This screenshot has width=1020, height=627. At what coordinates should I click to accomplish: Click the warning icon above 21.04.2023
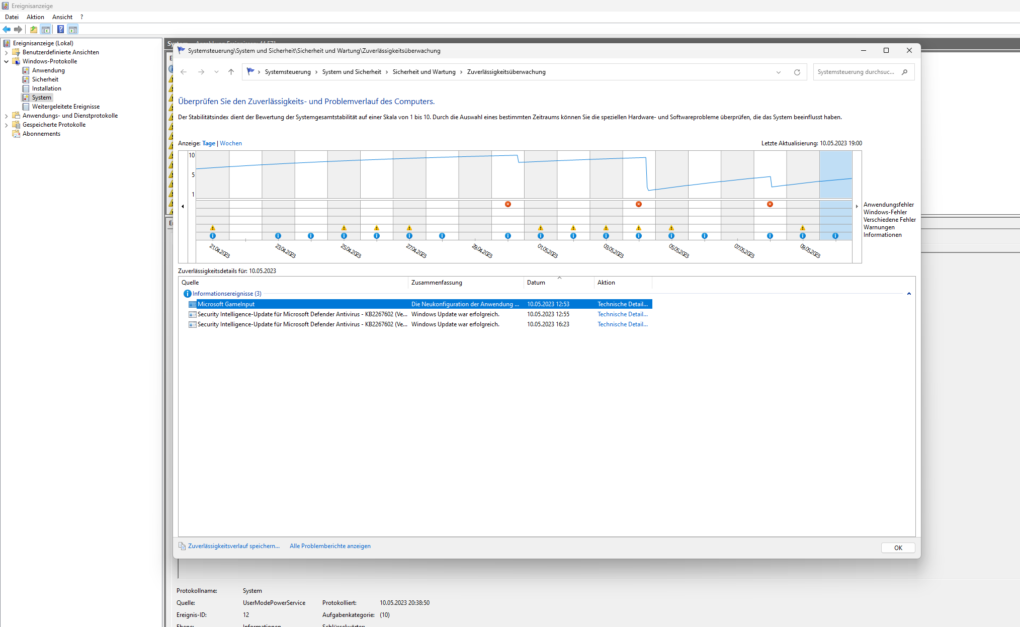(x=213, y=228)
